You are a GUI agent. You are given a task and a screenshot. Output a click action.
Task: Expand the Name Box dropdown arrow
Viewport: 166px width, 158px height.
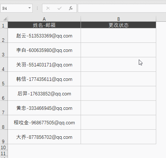(x=29, y=8)
